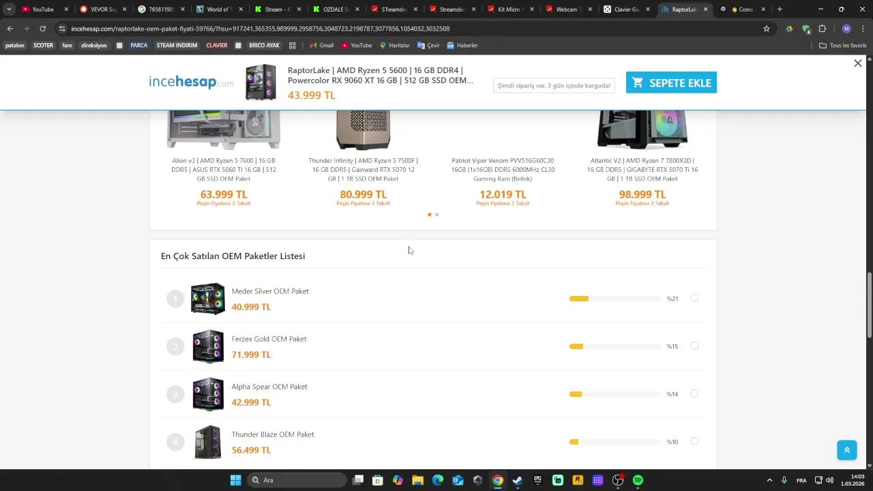
Task: Click the back-to-top double chevron button
Action: (x=846, y=450)
